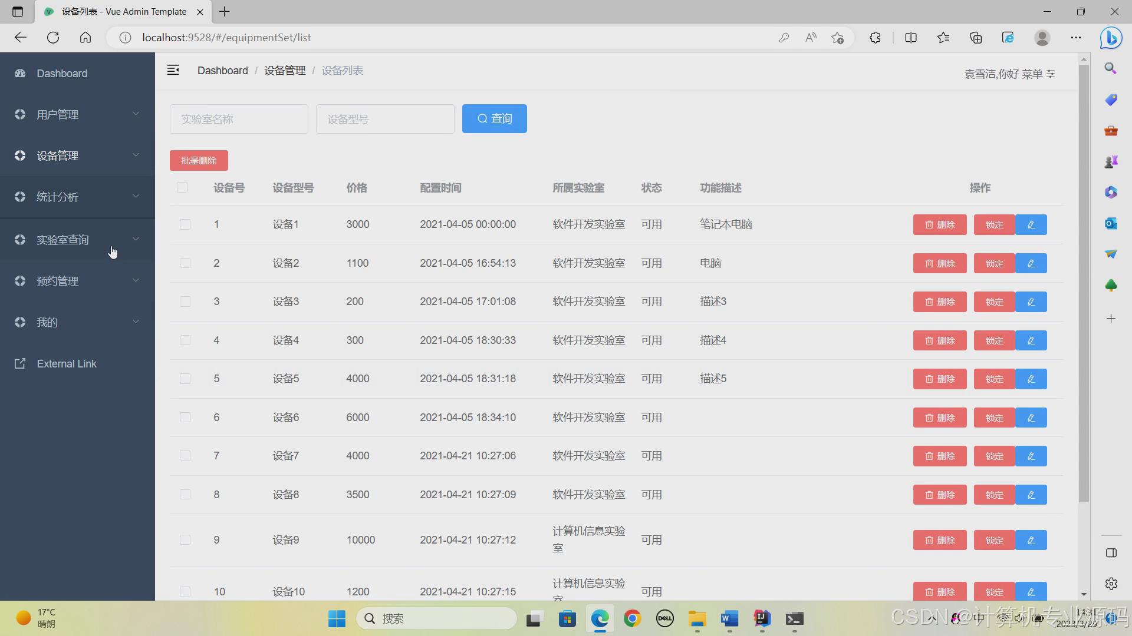Screen dimensions: 1132x636
Task: Expand the 用户管理 sidebar menu
Action: click(x=77, y=114)
